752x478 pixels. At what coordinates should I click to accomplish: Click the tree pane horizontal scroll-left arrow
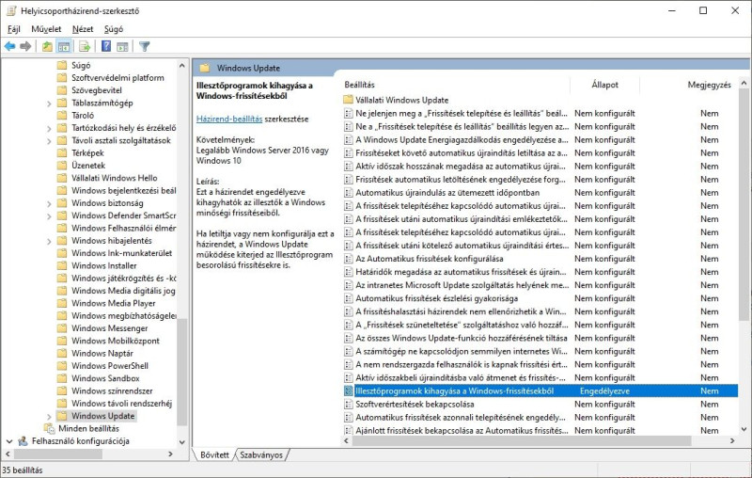(8, 454)
